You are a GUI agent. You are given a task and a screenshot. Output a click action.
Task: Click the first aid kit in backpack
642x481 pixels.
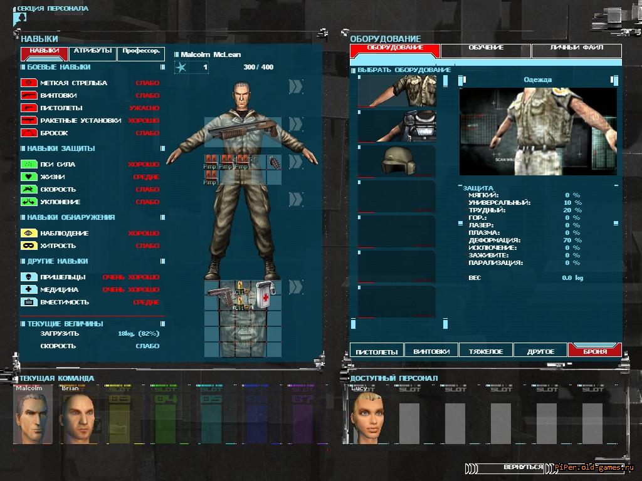tap(263, 294)
